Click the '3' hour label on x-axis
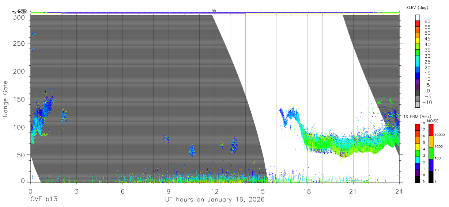This screenshot has height=207, width=449. pos(76,191)
